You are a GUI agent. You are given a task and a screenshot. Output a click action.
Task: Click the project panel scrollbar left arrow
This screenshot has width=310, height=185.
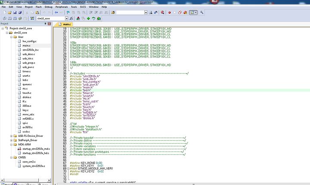tap(2, 180)
